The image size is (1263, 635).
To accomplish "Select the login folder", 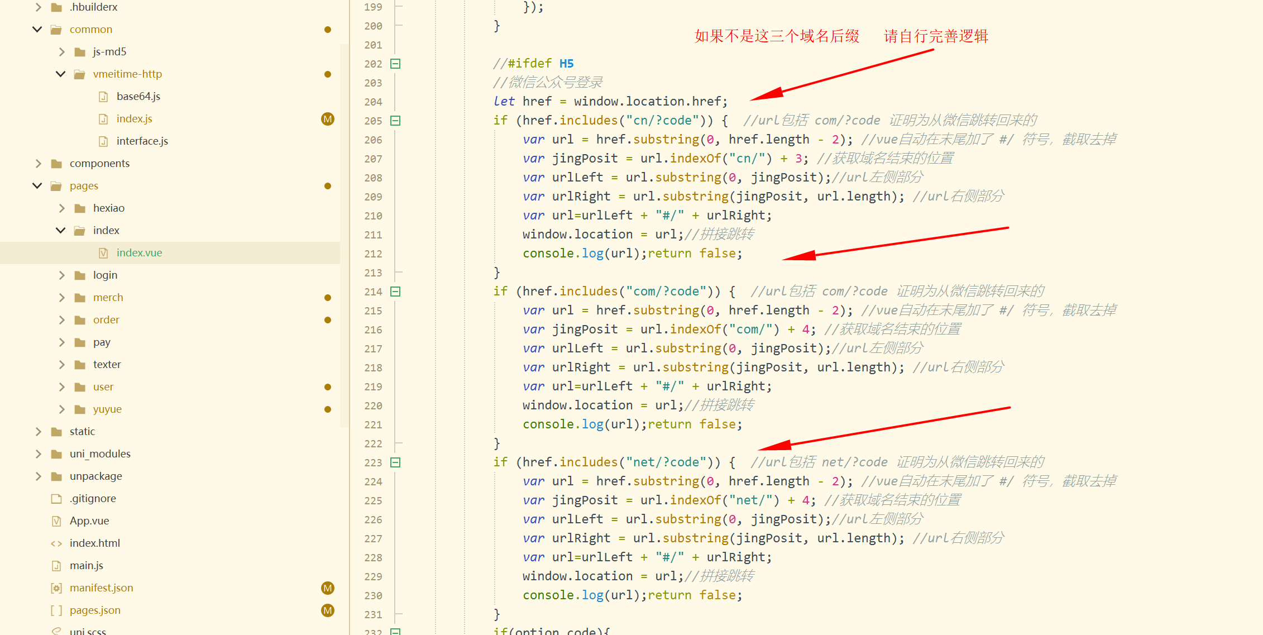I will pyautogui.click(x=105, y=275).
